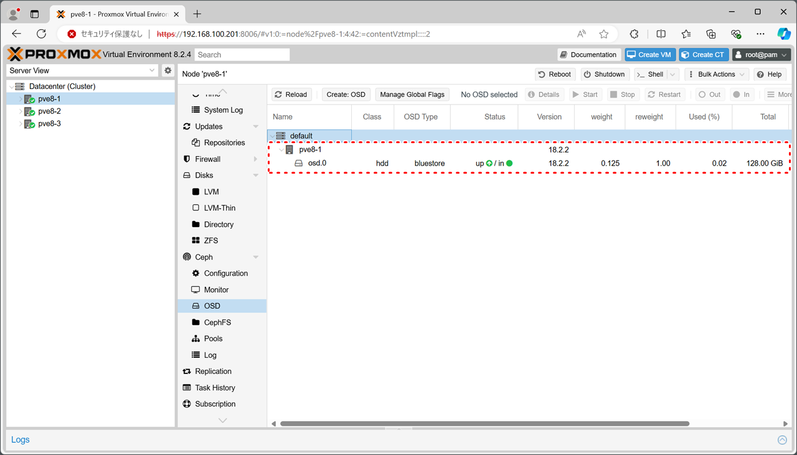Viewport: 797px width, 455px height.
Task: Click Manage Global Flags button
Action: (x=412, y=95)
